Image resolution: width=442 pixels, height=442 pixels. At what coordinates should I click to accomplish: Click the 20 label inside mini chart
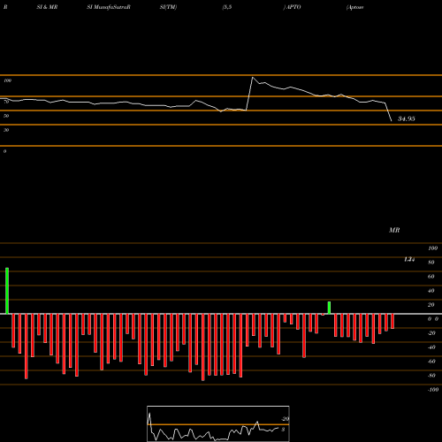[286, 419]
